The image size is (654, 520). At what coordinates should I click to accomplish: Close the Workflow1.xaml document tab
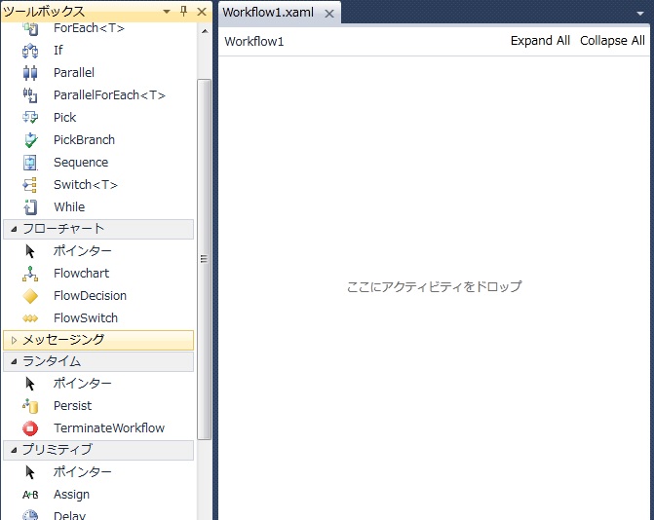click(329, 14)
